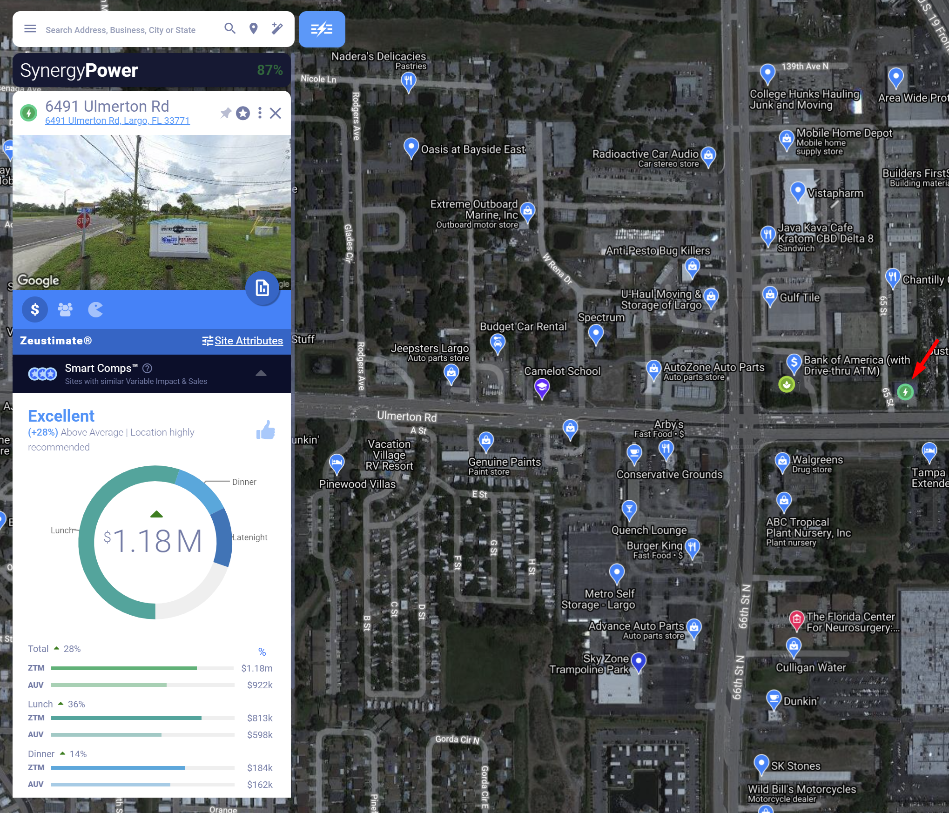Click the SK Stones map pin
Viewport: 949px width, 813px height.
[761, 765]
